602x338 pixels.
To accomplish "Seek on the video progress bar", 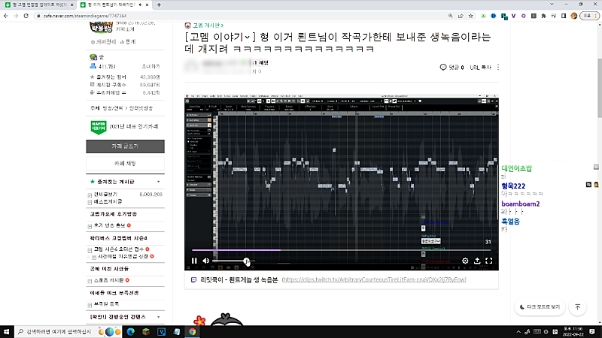I will 342,250.
